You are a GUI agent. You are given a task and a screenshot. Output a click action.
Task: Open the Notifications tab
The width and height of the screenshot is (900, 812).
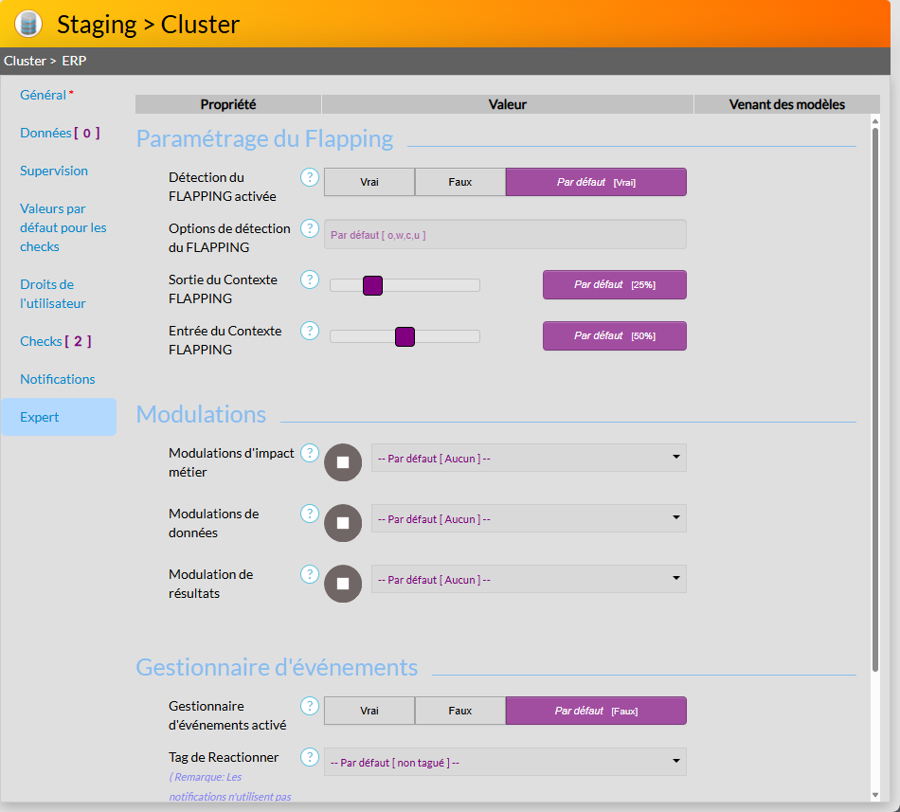[58, 379]
